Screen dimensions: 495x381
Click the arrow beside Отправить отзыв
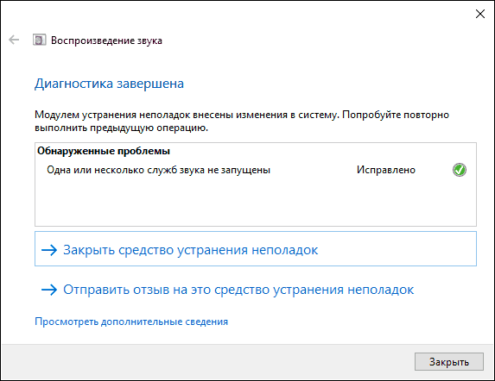coord(49,290)
